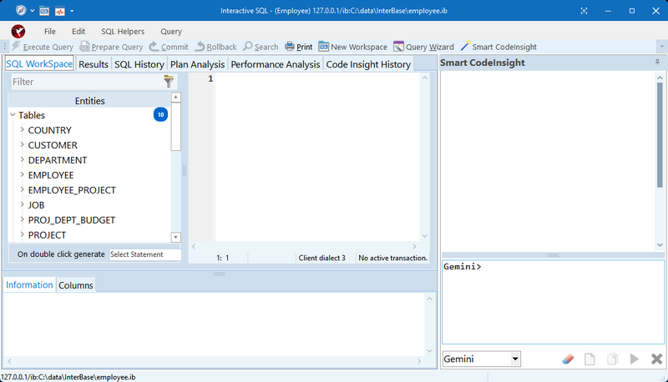Click the new document icon in CodeInsight

590,359
